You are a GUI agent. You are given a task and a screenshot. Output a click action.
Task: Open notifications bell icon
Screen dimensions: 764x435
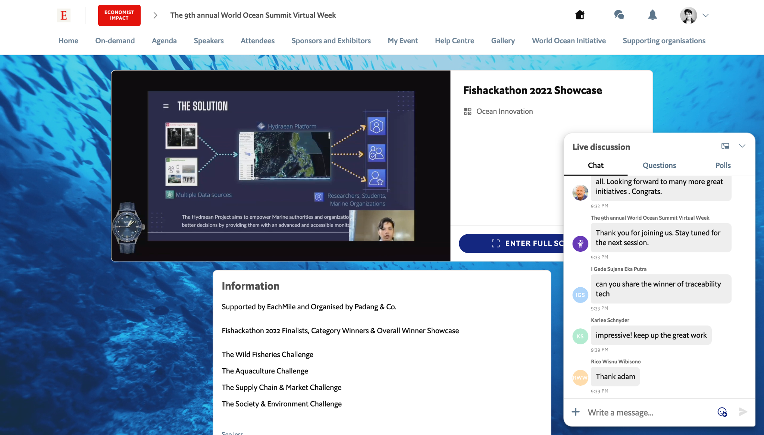coord(652,15)
